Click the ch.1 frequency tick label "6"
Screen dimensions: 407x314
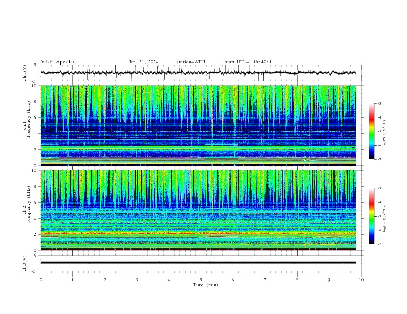(36, 117)
